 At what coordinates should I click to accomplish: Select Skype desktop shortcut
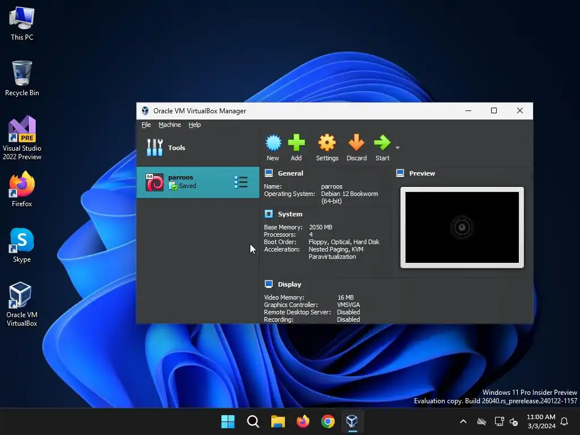(22, 245)
